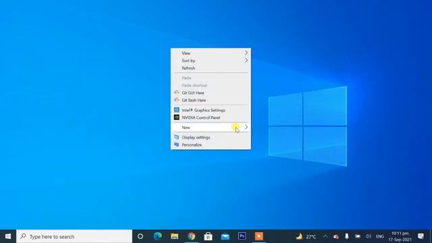This screenshot has height=243, width=432.
Task: Open the Mail app from taskbar
Action: [x=225, y=236]
